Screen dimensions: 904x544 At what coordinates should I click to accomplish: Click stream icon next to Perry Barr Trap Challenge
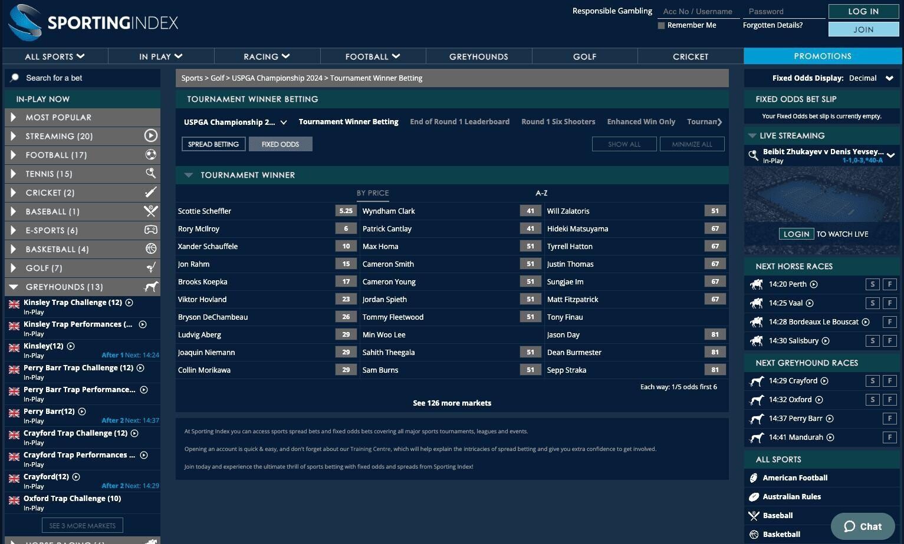(140, 368)
